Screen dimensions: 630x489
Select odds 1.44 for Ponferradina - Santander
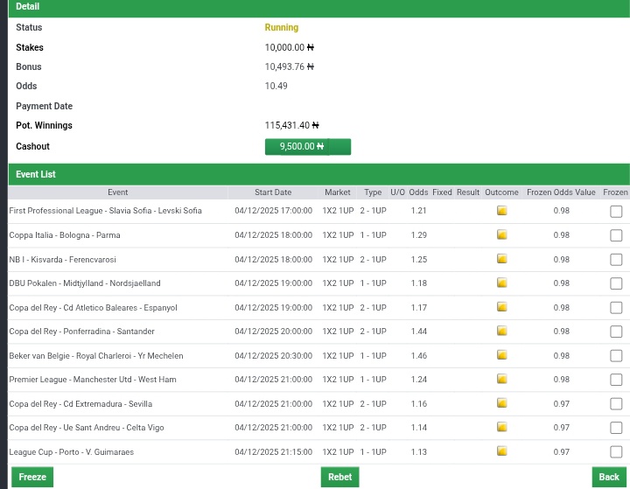pyautogui.click(x=418, y=332)
